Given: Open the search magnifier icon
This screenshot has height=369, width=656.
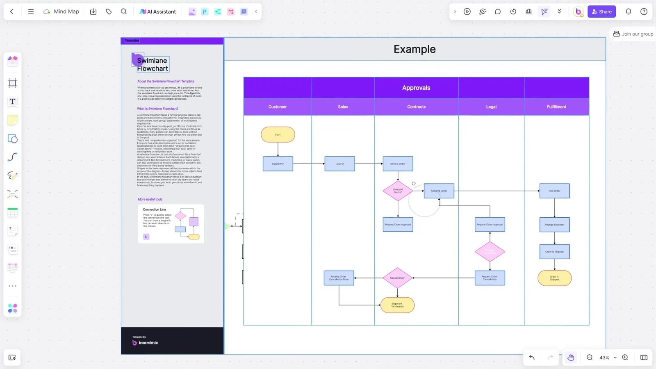Looking at the screenshot, I should point(124,11).
